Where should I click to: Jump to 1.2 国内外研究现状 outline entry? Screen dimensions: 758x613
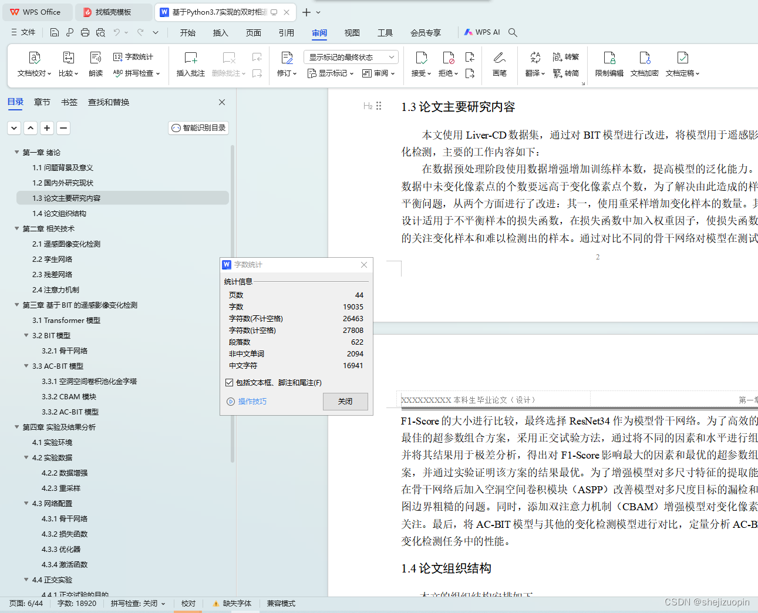[x=65, y=183]
